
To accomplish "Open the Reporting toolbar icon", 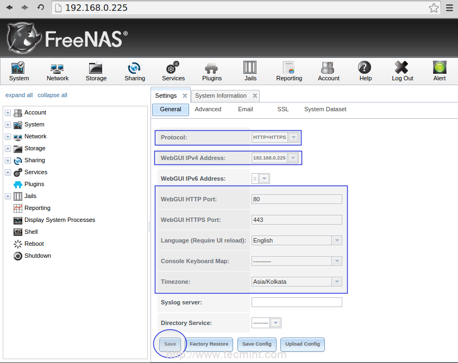I will pyautogui.click(x=289, y=71).
